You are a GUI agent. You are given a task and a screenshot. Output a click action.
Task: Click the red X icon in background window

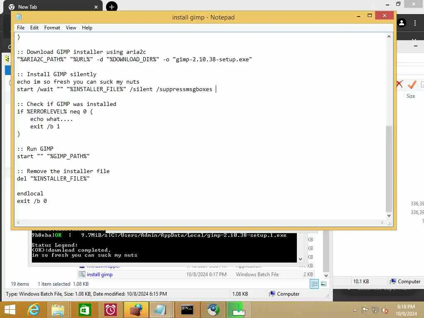point(400,84)
